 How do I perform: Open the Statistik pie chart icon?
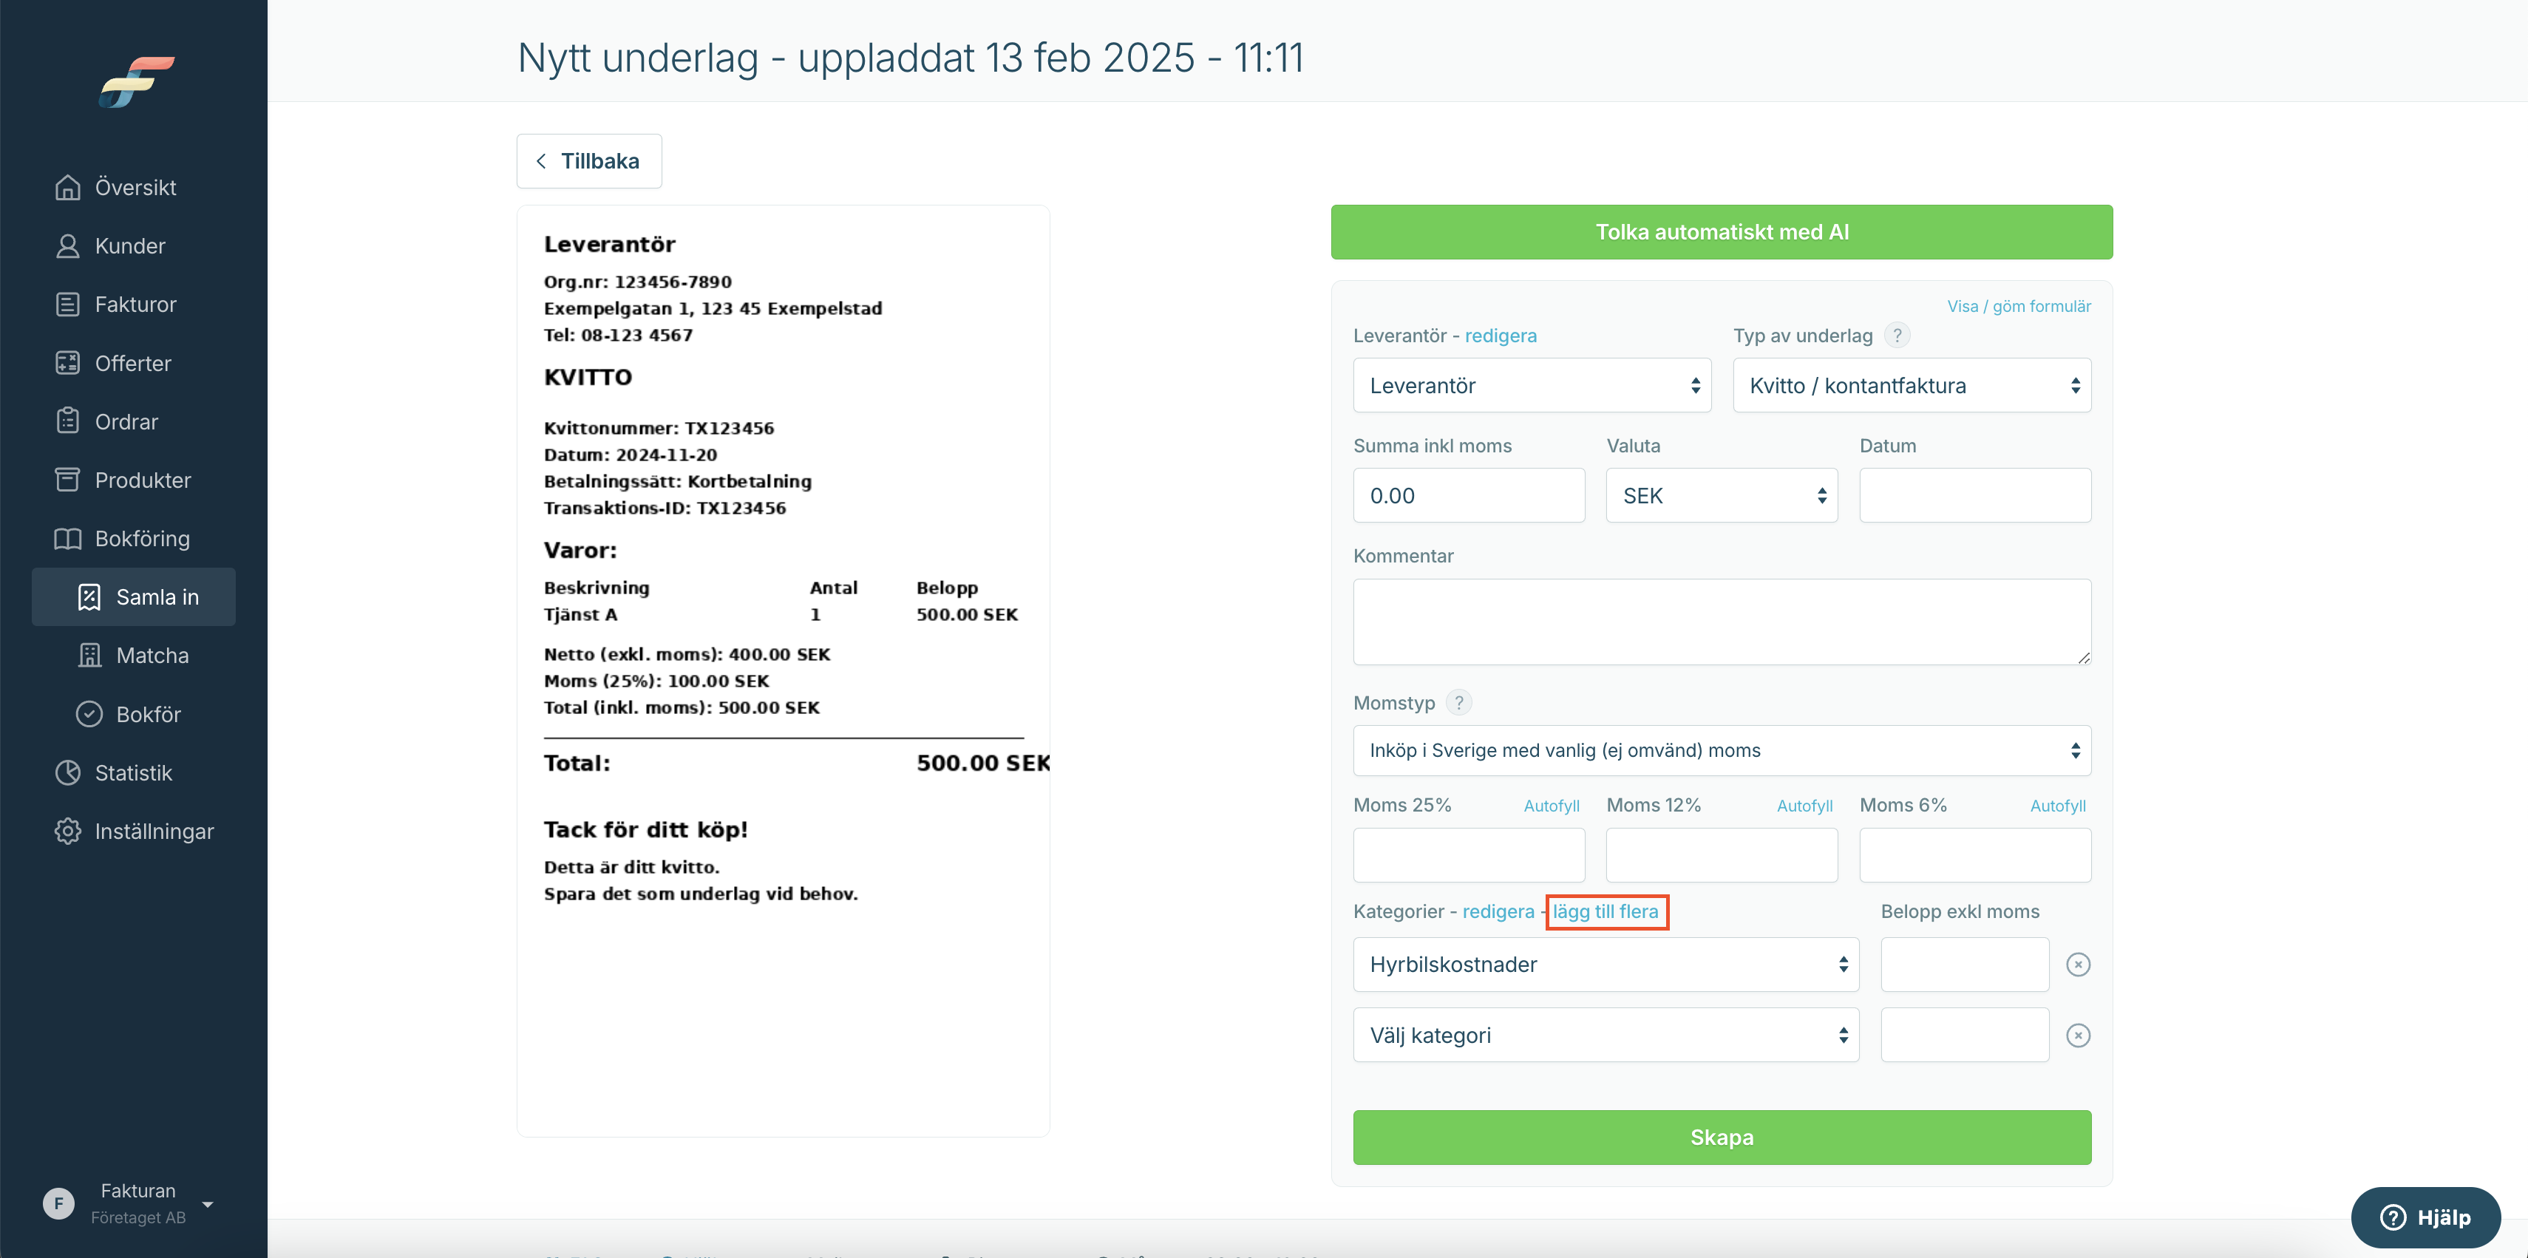(x=68, y=773)
